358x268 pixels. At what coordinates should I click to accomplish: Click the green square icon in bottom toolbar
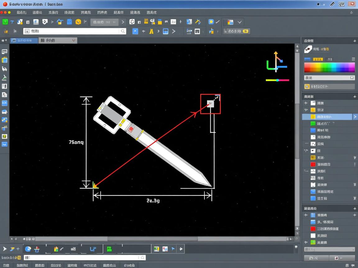[109, 249]
